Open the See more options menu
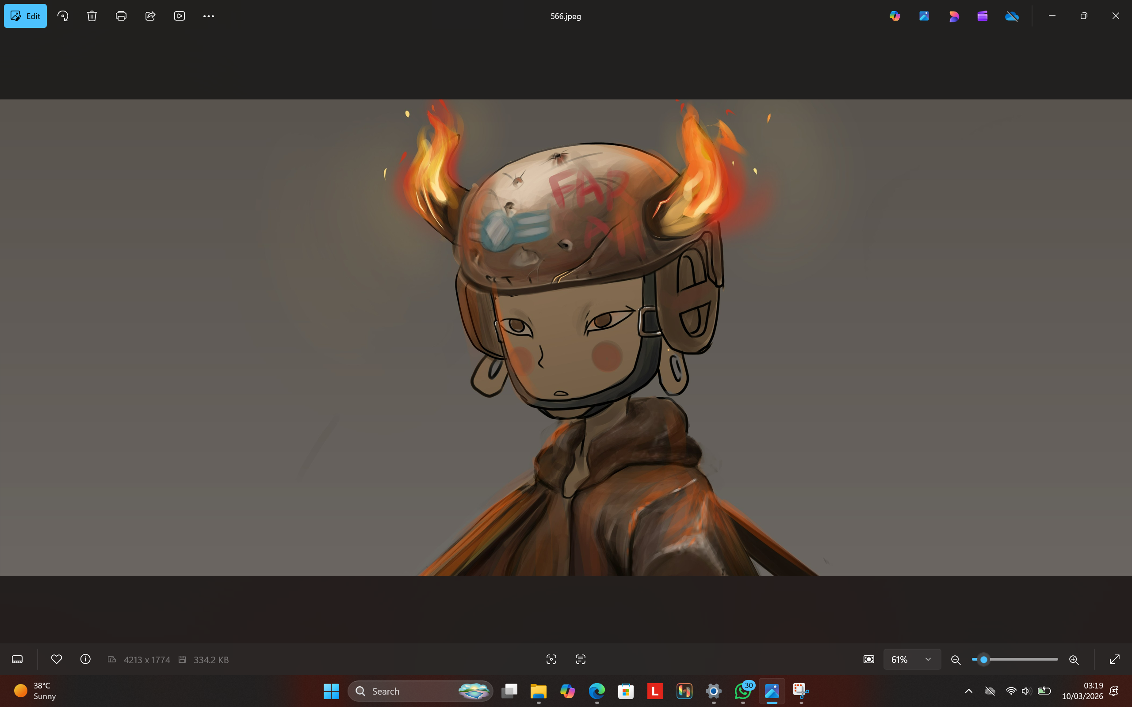Image resolution: width=1132 pixels, height=707 pixels. pyautogui.click(x=209, y=16)
